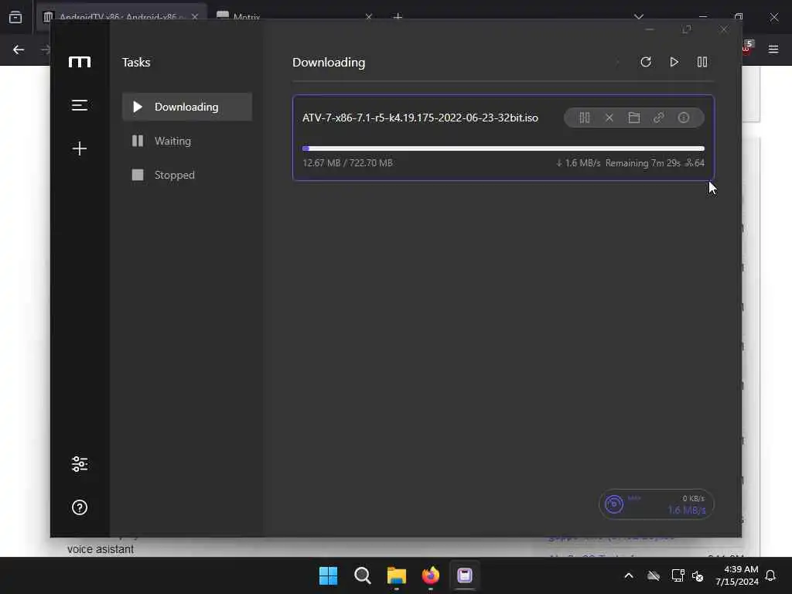The image size is (792, 594).
Task: Click the Motrix taskbar icon
Action: point(465,575)
